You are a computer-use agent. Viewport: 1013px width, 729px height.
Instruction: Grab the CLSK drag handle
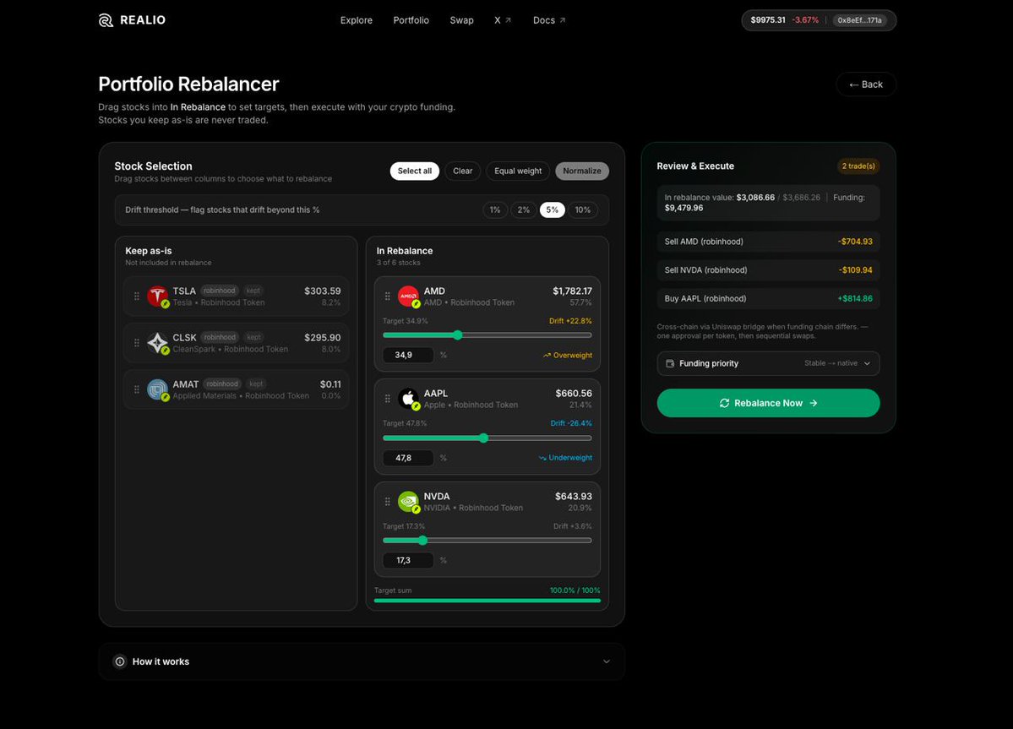tap(136, 343)
